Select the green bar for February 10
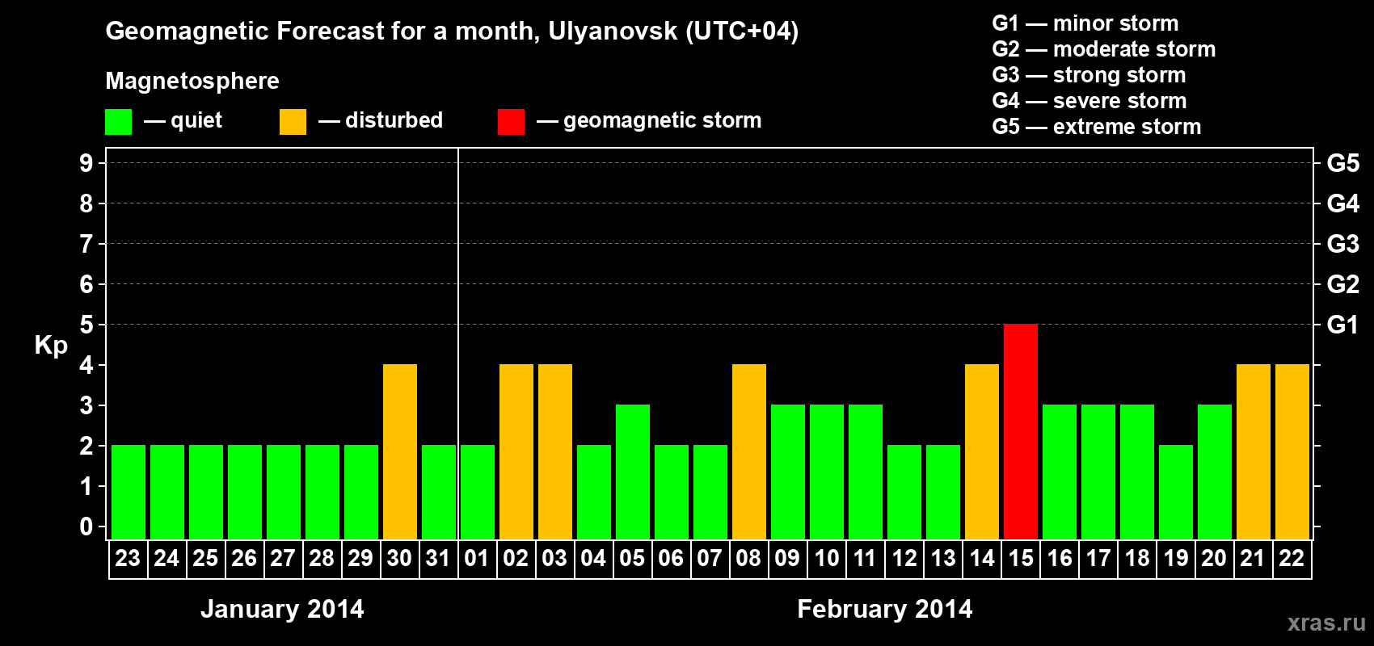1374x646 pixels. (827, 472)
